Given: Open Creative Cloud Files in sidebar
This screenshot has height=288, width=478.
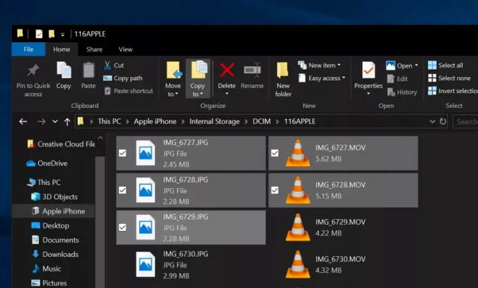Looking at the screenshot, I should pos(61,144).
